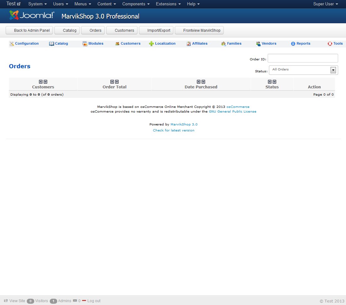
Task: Click the Modules icon
Action: pos(85,44)
